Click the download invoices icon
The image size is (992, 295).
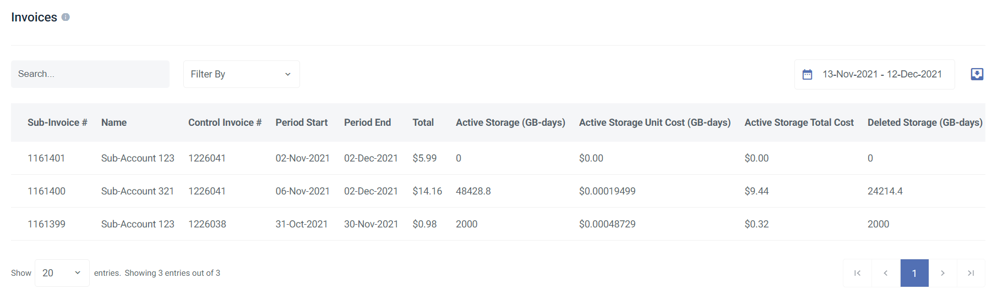click(977, 74)
